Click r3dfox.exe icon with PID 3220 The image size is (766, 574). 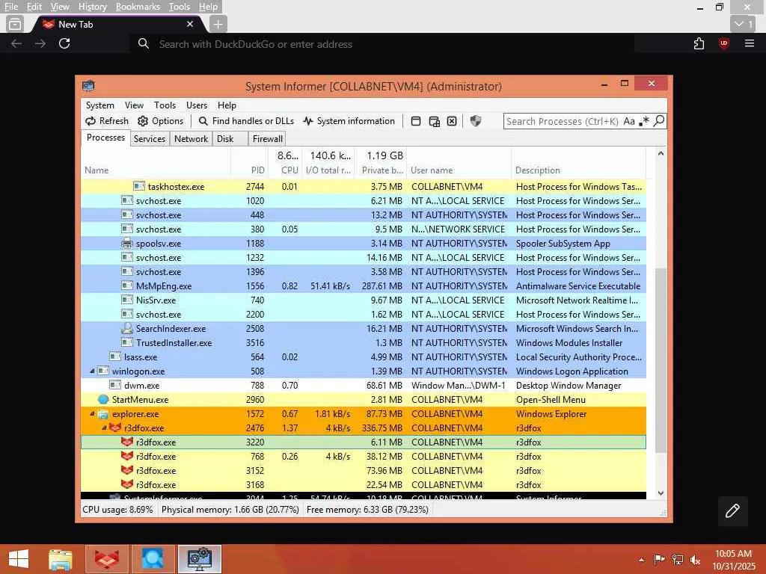127,442
